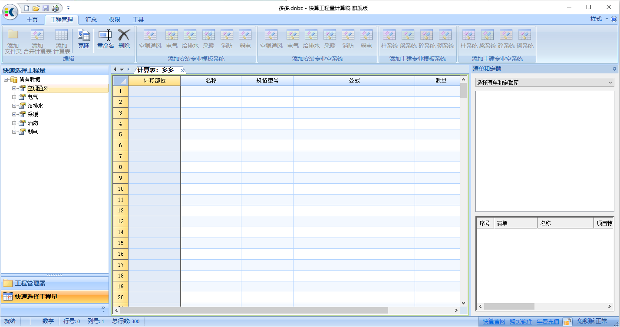Click the Print icon in quick access toolbar
The width and height of the screenshot is (620, 327).
56,7
